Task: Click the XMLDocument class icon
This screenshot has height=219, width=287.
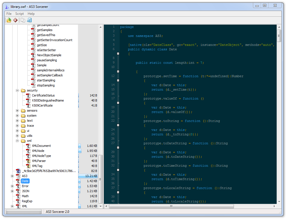Action: coord(28,146)
